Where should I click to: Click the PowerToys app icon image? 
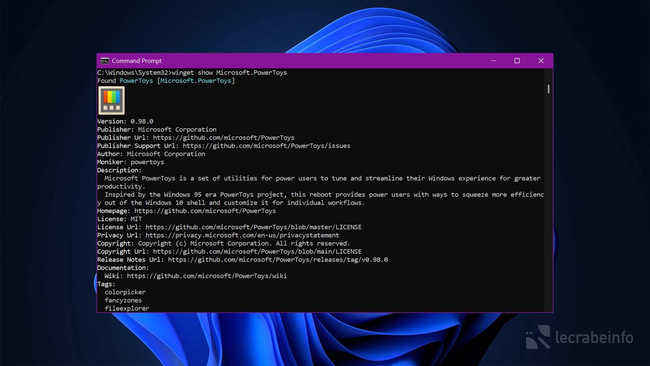(111, 100)
